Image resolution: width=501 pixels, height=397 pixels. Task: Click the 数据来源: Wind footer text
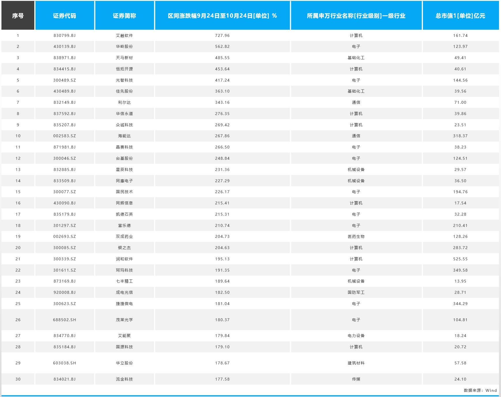[x=480, y=390]
